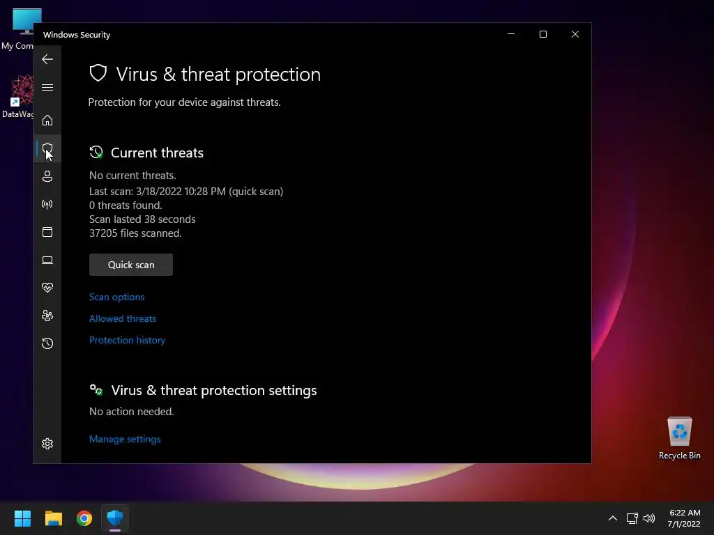Click the large shield icon beside page title
Viewport: 714px width, 535px height.
coord(98,72)
